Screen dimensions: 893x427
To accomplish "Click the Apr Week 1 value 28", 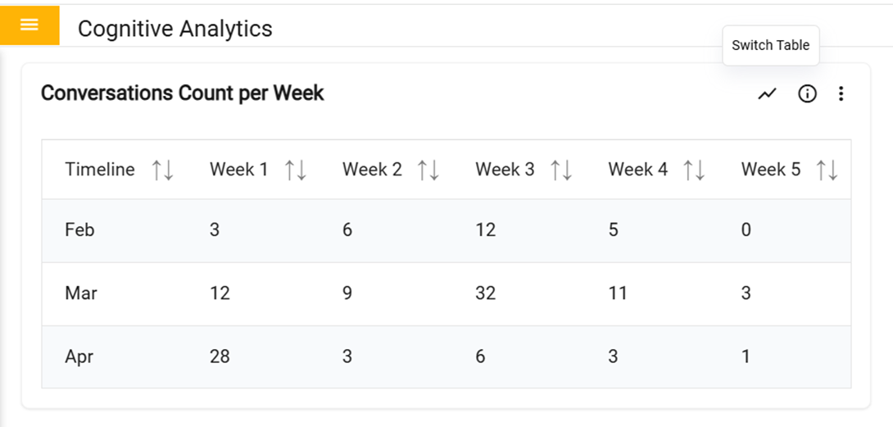I will pyautogui.click(x=220, y=357).
